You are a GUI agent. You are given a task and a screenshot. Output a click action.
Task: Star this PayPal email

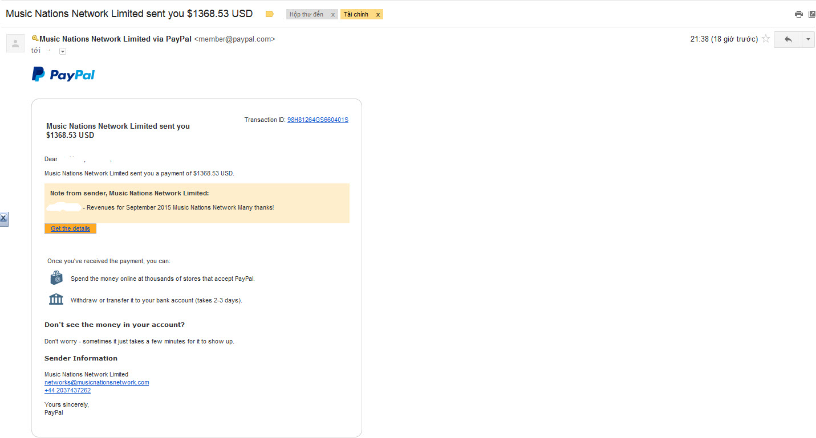[766, 39]
